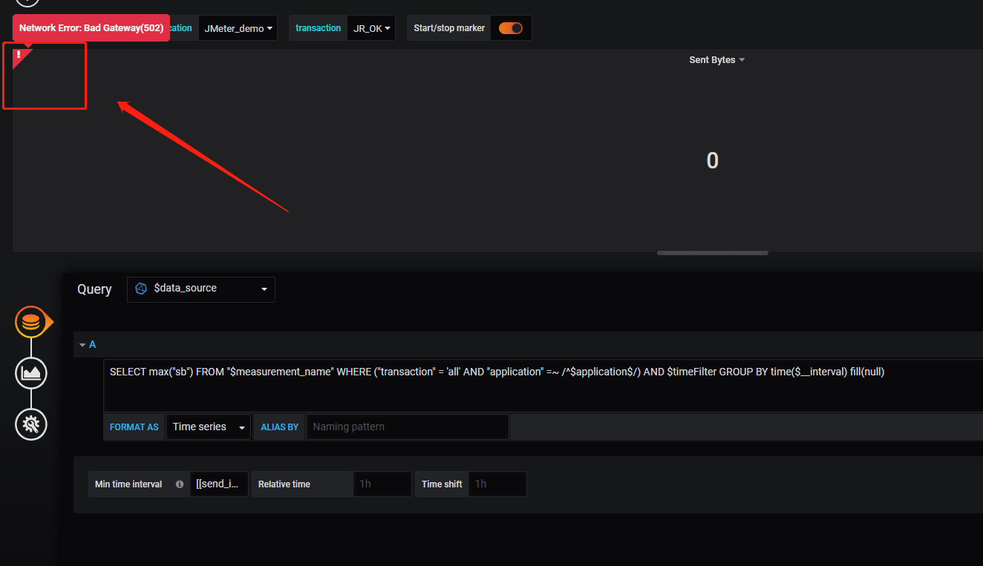Click the Network Error Bad Gateway tooltip
The height and width of the screenshot is (566, 983).
click(x=91, y=27)
